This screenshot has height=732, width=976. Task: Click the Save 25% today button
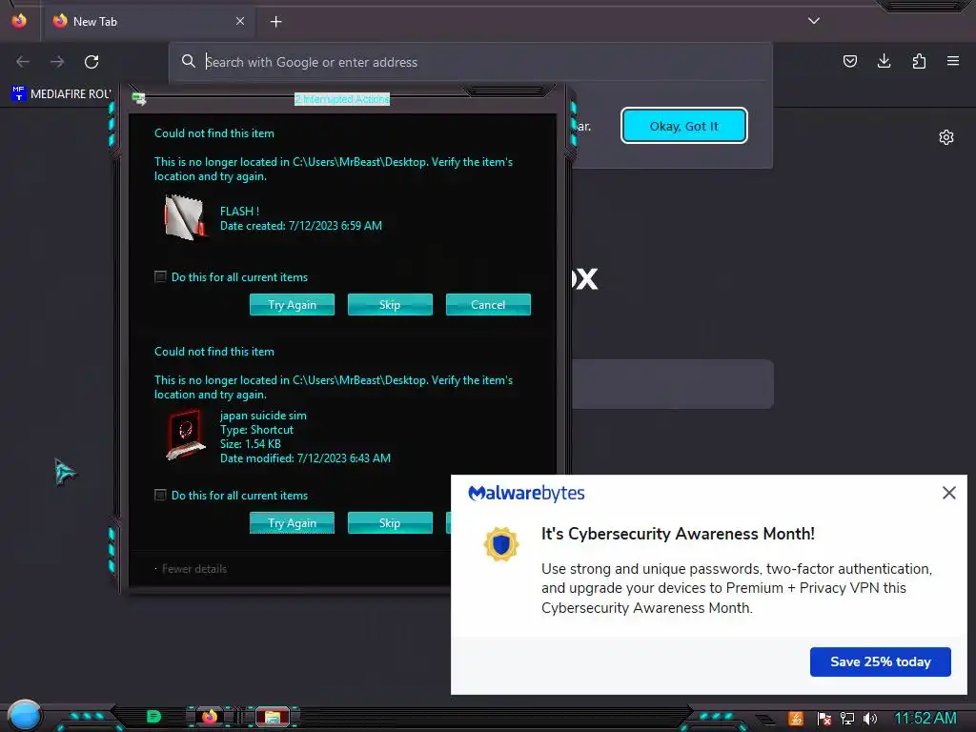click(x=880, y=661)
